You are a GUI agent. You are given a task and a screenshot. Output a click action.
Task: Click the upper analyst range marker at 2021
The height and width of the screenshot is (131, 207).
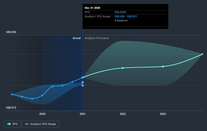[82, 82]
